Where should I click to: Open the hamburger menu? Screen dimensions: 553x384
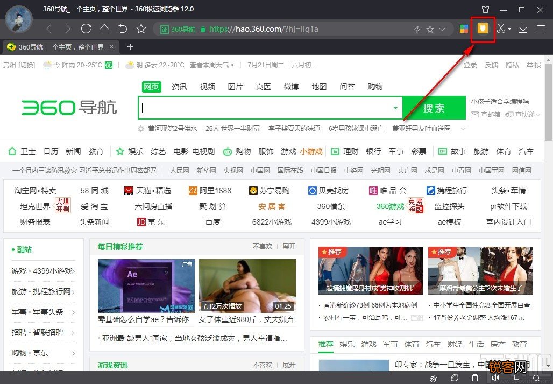540,29
